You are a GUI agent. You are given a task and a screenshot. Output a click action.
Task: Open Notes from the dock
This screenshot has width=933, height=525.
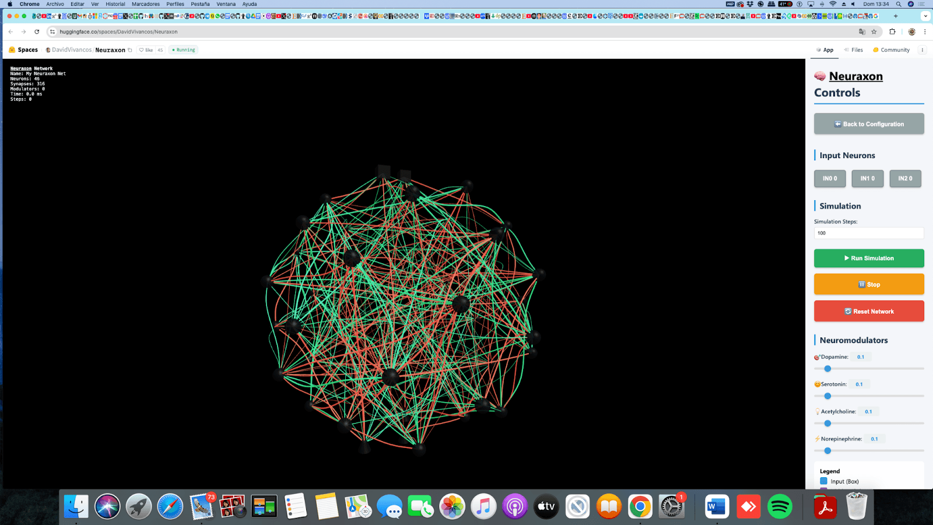point(327,506)
